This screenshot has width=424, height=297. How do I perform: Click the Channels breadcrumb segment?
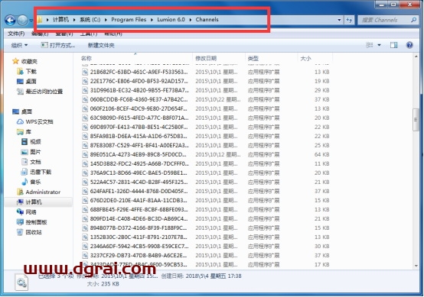[x=207, y=19]
